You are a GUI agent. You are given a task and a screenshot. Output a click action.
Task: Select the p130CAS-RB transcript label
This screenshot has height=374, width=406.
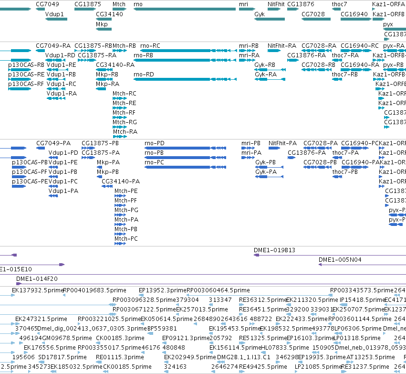26,65
